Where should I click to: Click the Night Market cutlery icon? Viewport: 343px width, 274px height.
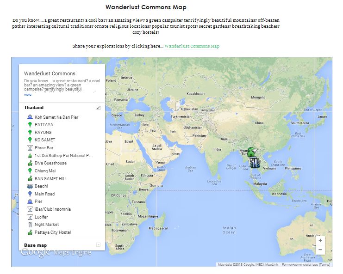pos(30,225)
